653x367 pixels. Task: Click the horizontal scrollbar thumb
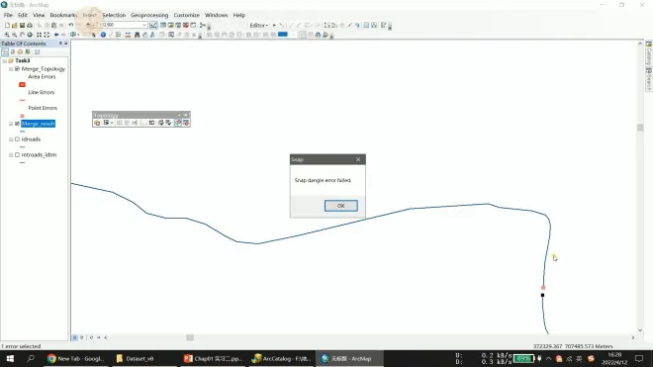[190, 338]
